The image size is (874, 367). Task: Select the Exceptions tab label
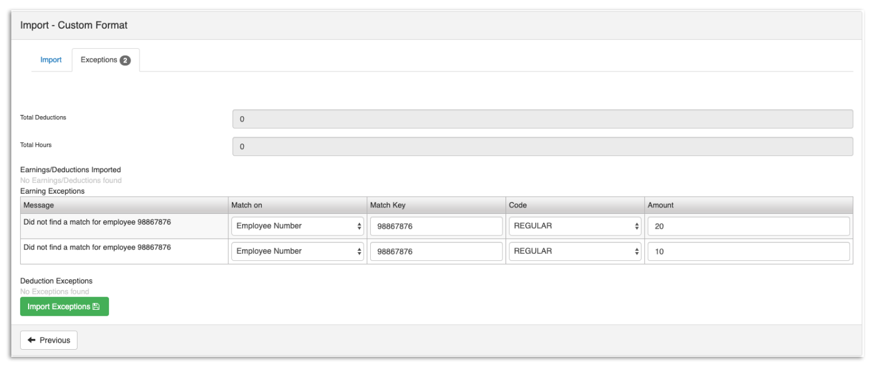click(x=98, y=60)
